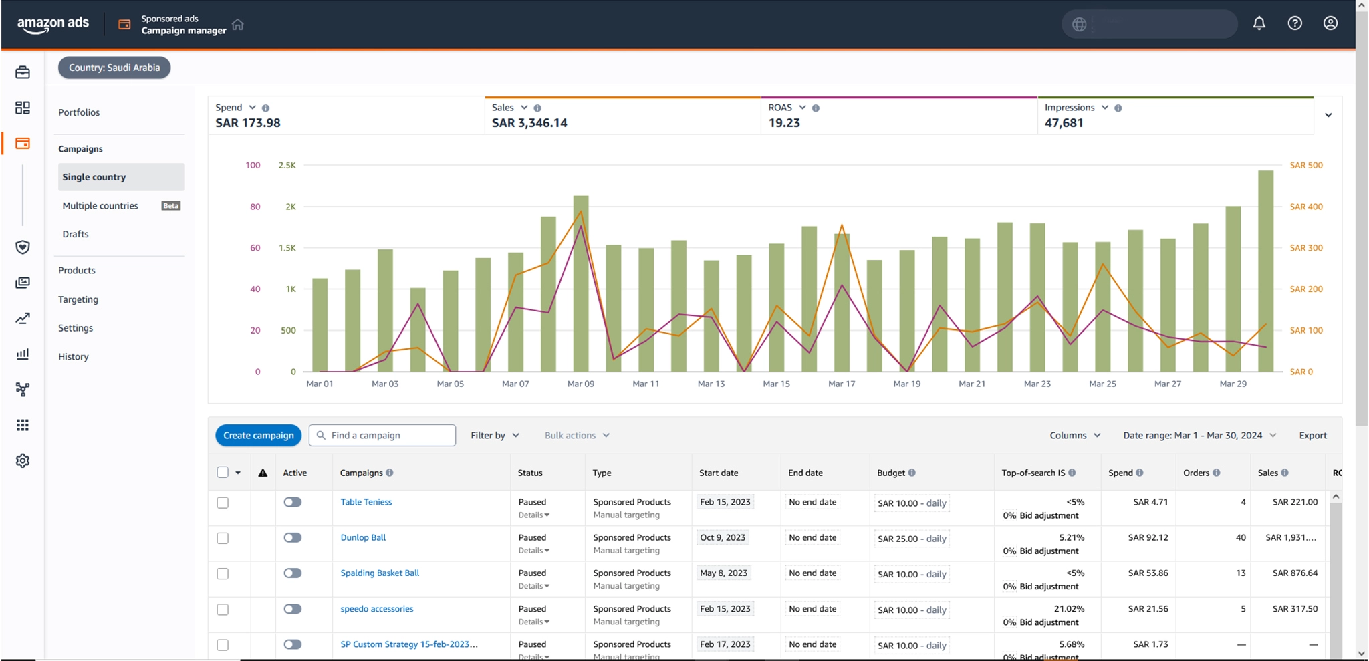Open the help question mark icon

click(1295, 24)
